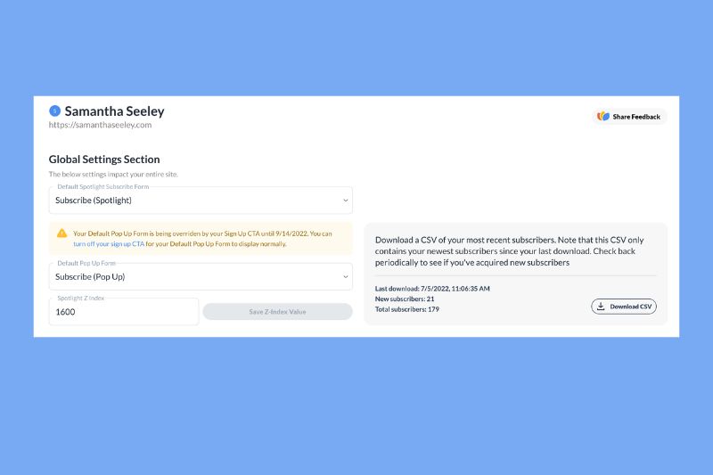Click the yellow warning triangle icon
Image resolution: width=713 pixels, height=475 pixels.
coord(61,233)
